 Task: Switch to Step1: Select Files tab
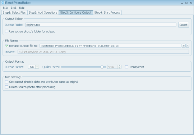point(14,13)
